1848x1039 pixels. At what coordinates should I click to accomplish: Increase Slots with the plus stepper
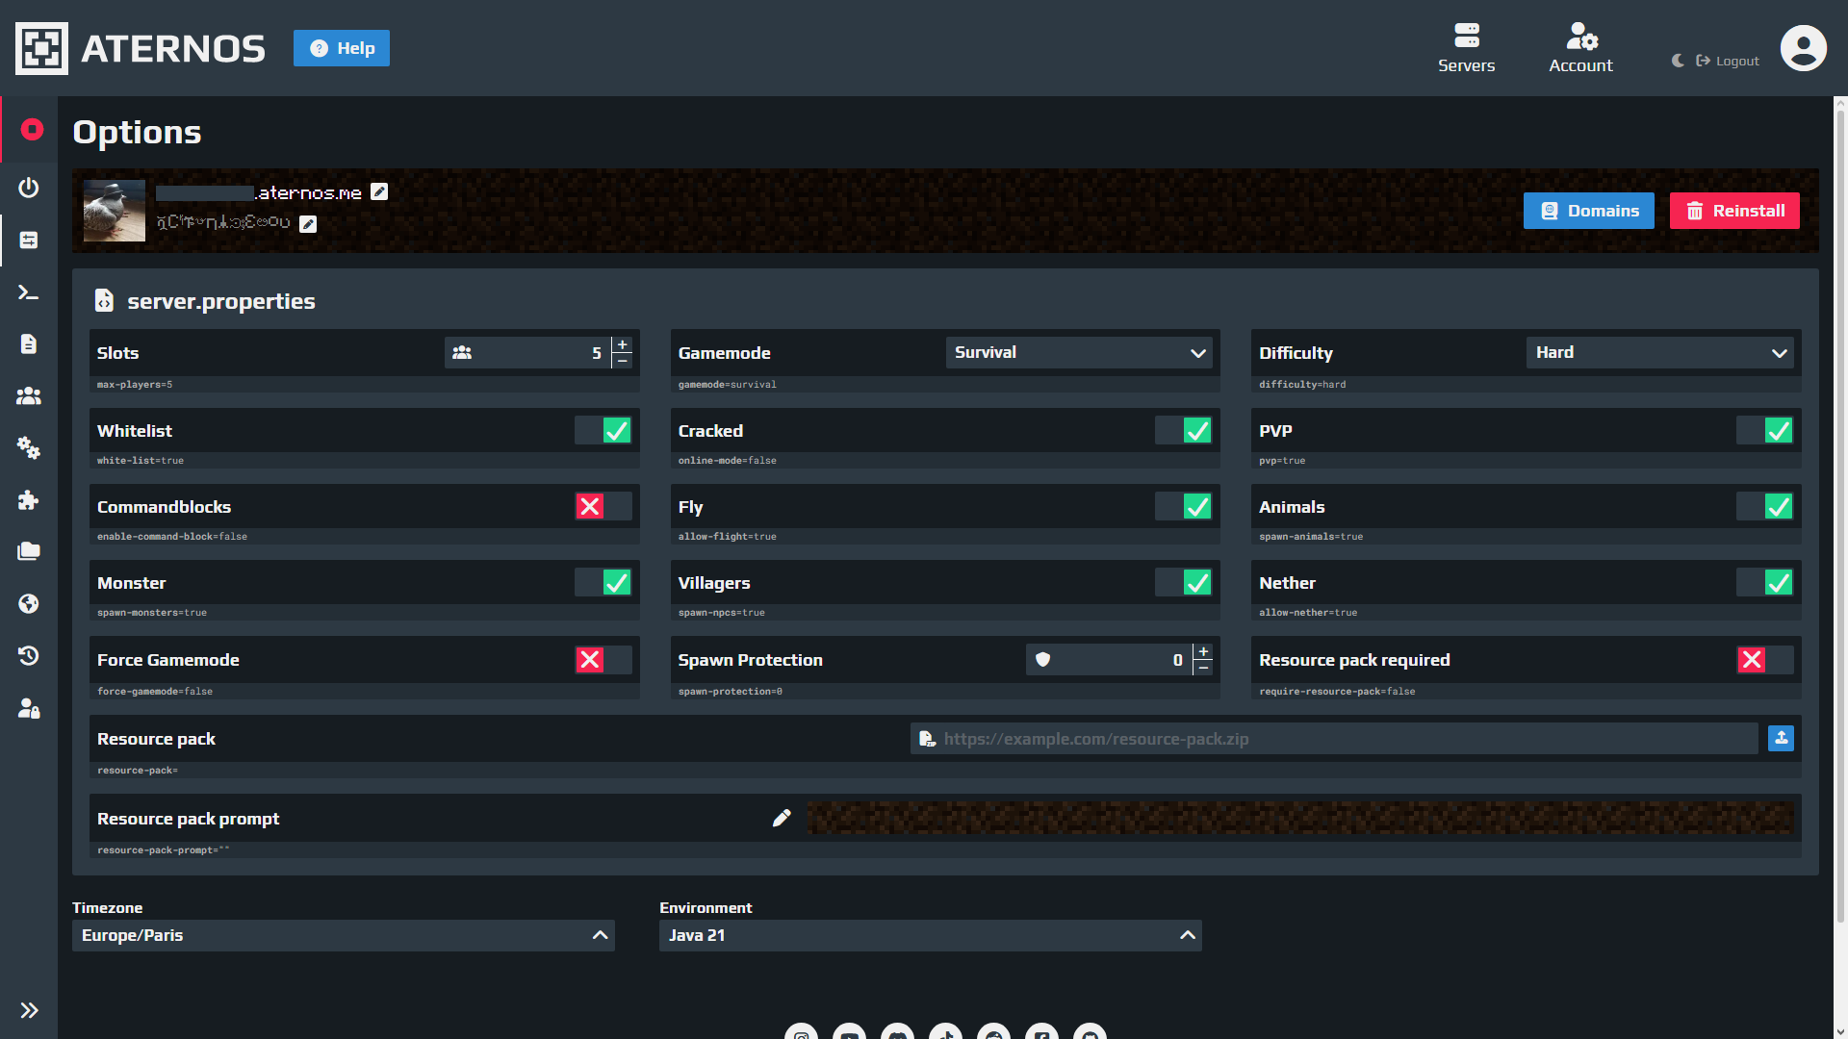[x=623, y=344]
